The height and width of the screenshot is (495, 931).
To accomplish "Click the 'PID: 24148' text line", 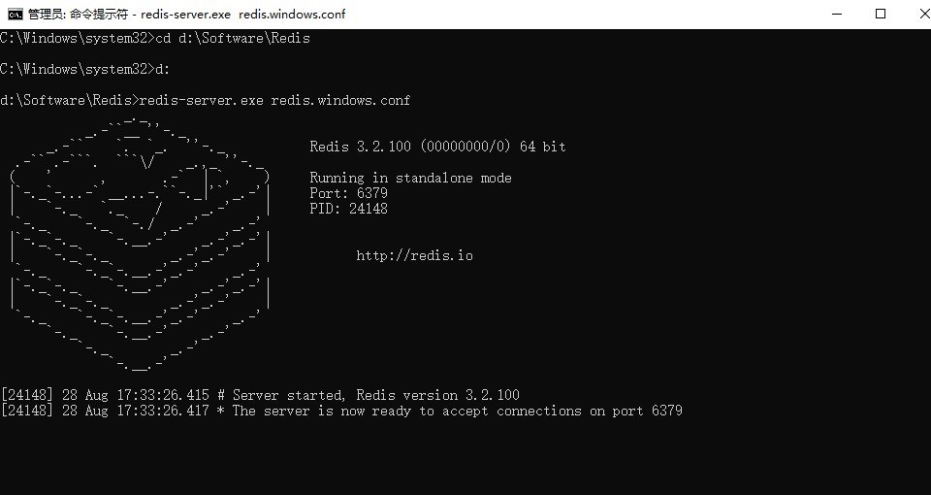I will coord(348,209).
